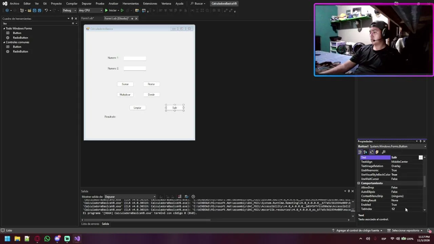Collapse Todo Windows Forms group
The image size is (434, 244).
(4, 28)
